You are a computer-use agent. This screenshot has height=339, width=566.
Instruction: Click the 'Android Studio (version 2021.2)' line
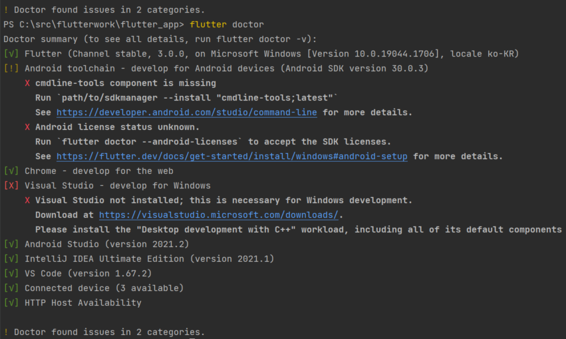[x=107, y=244]
